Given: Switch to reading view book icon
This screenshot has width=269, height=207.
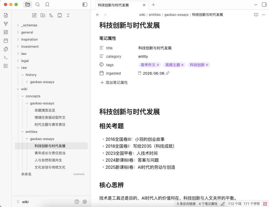Looking at the screenshot, I should tap(256, 15).
